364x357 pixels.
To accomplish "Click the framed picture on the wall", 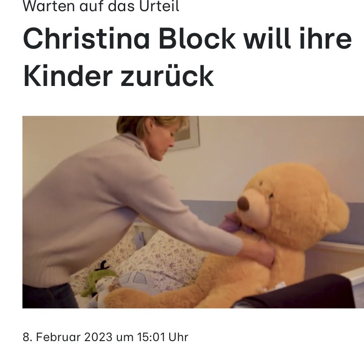I will (x=187, y=132).
